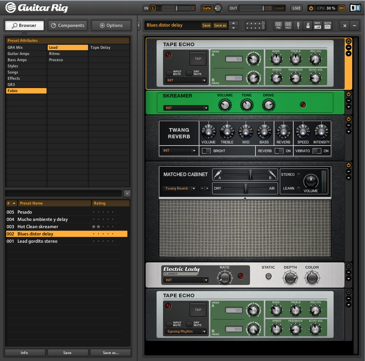Screen dimensions: 365x361
Task: Open the PRE tapedeck in the toolbar
Action: click(278, 25)
